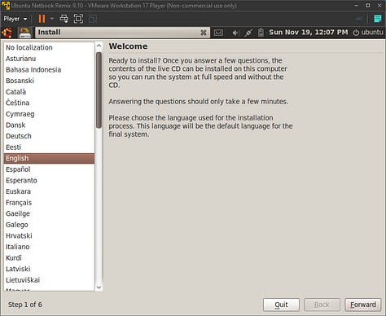
Task: Pause the virtual machine
Action: coord(42,19)
